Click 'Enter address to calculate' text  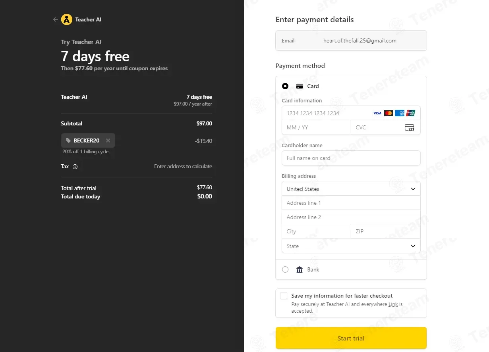183,167
